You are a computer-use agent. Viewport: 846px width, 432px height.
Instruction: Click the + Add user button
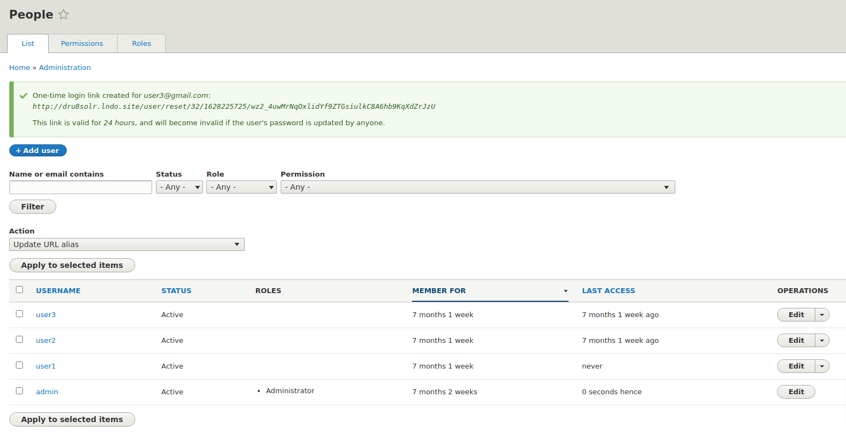[x=38, y=150]
